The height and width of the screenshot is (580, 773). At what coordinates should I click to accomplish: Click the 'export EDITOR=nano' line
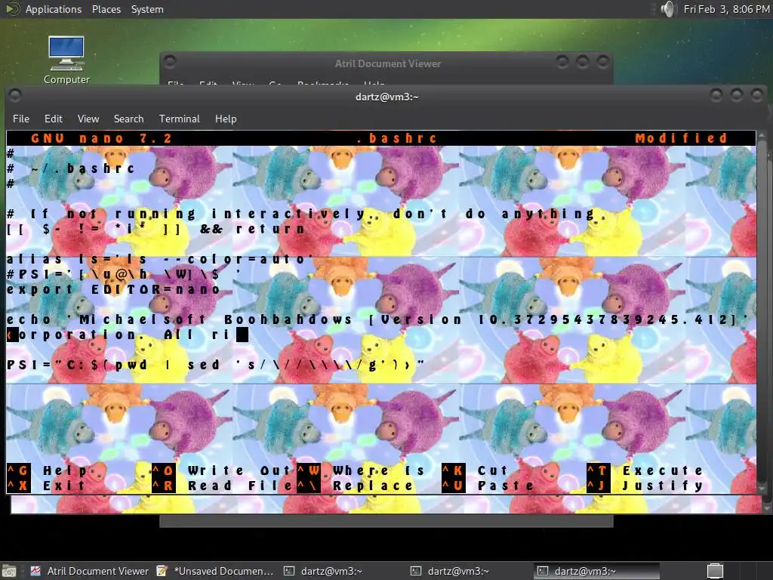(x=113, y=289)
